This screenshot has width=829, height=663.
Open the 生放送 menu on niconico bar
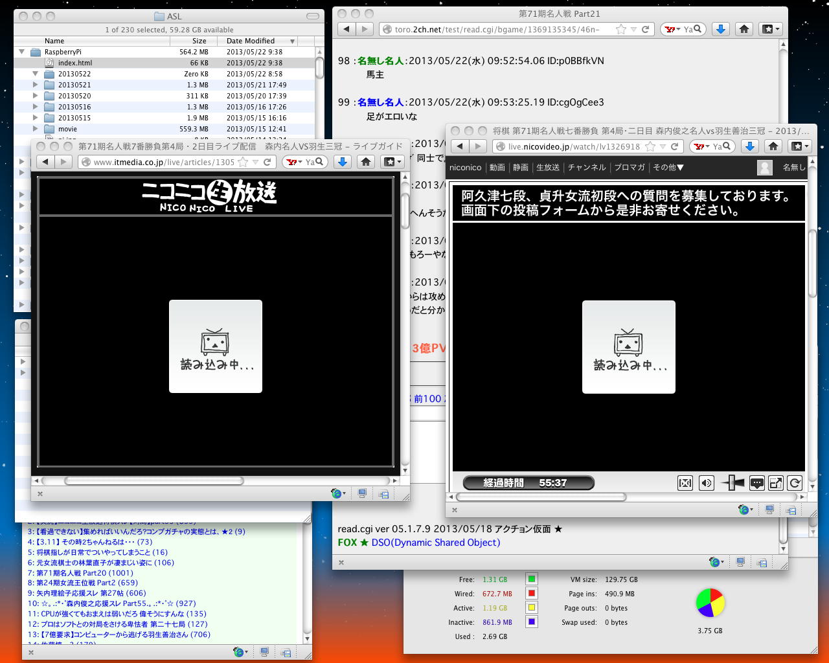(548, 167)
